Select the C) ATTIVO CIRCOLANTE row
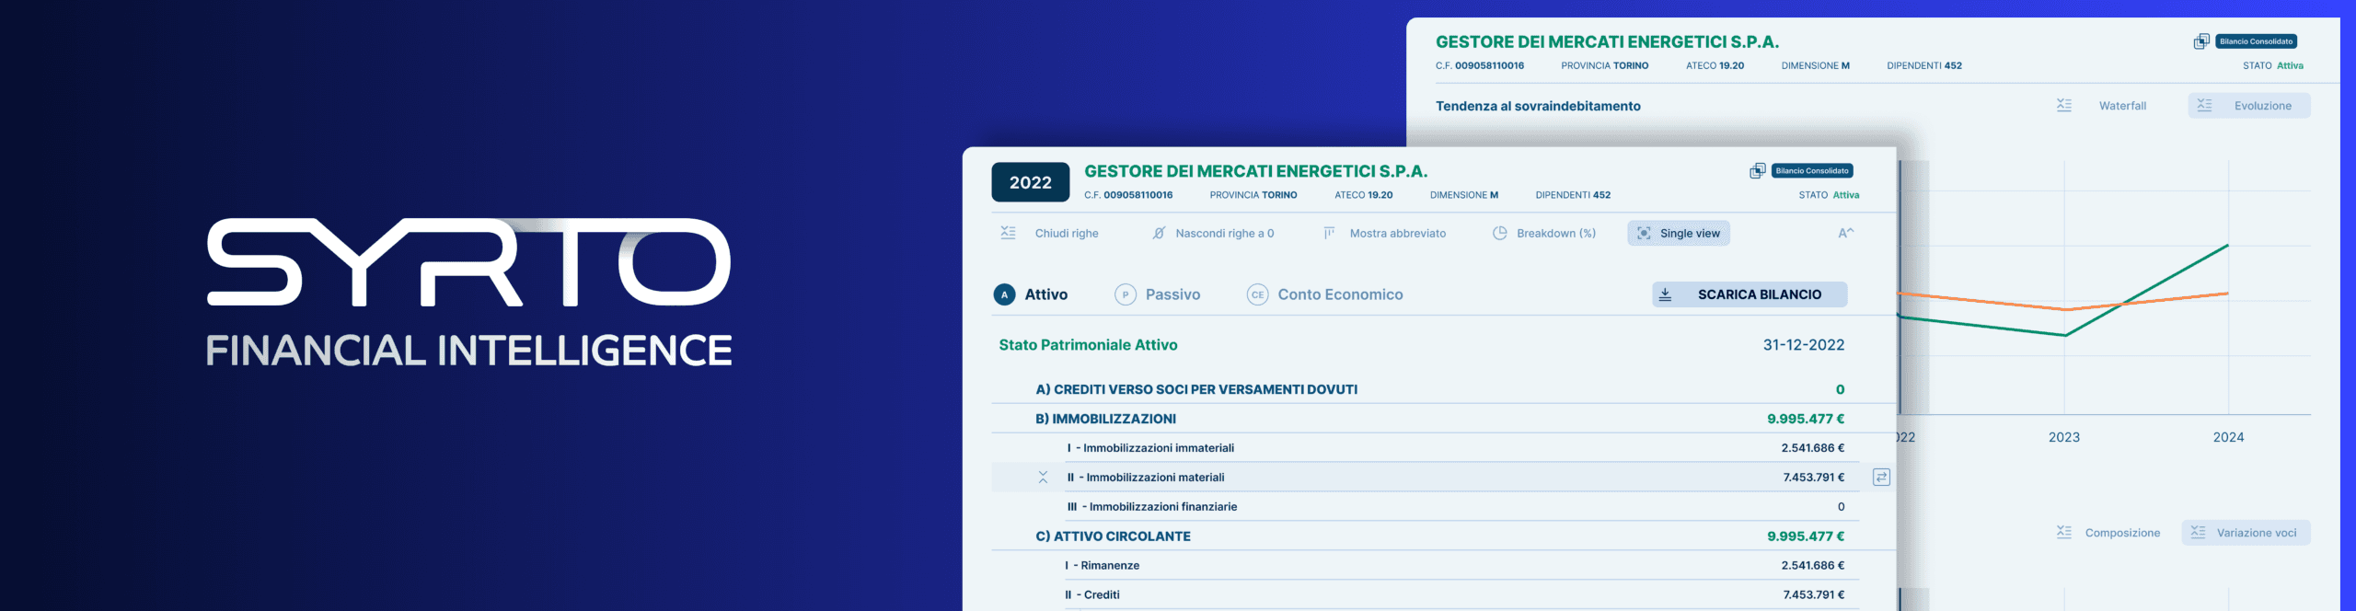 (x=1443, y=536)
